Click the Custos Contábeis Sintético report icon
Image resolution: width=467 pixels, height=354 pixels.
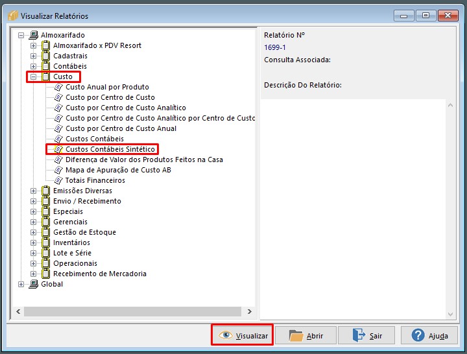coord(58,149)
